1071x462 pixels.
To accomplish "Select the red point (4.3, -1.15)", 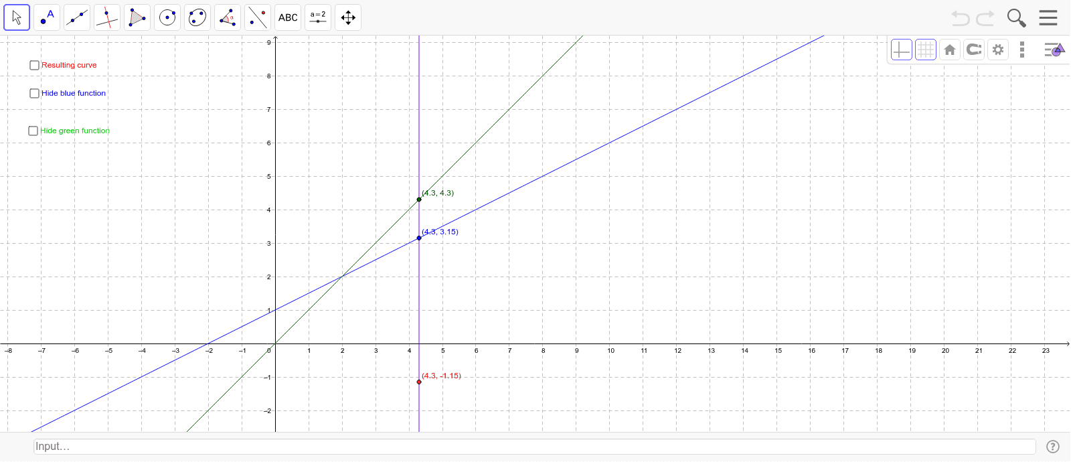I will pyautogui.click(x=419, y=382).
